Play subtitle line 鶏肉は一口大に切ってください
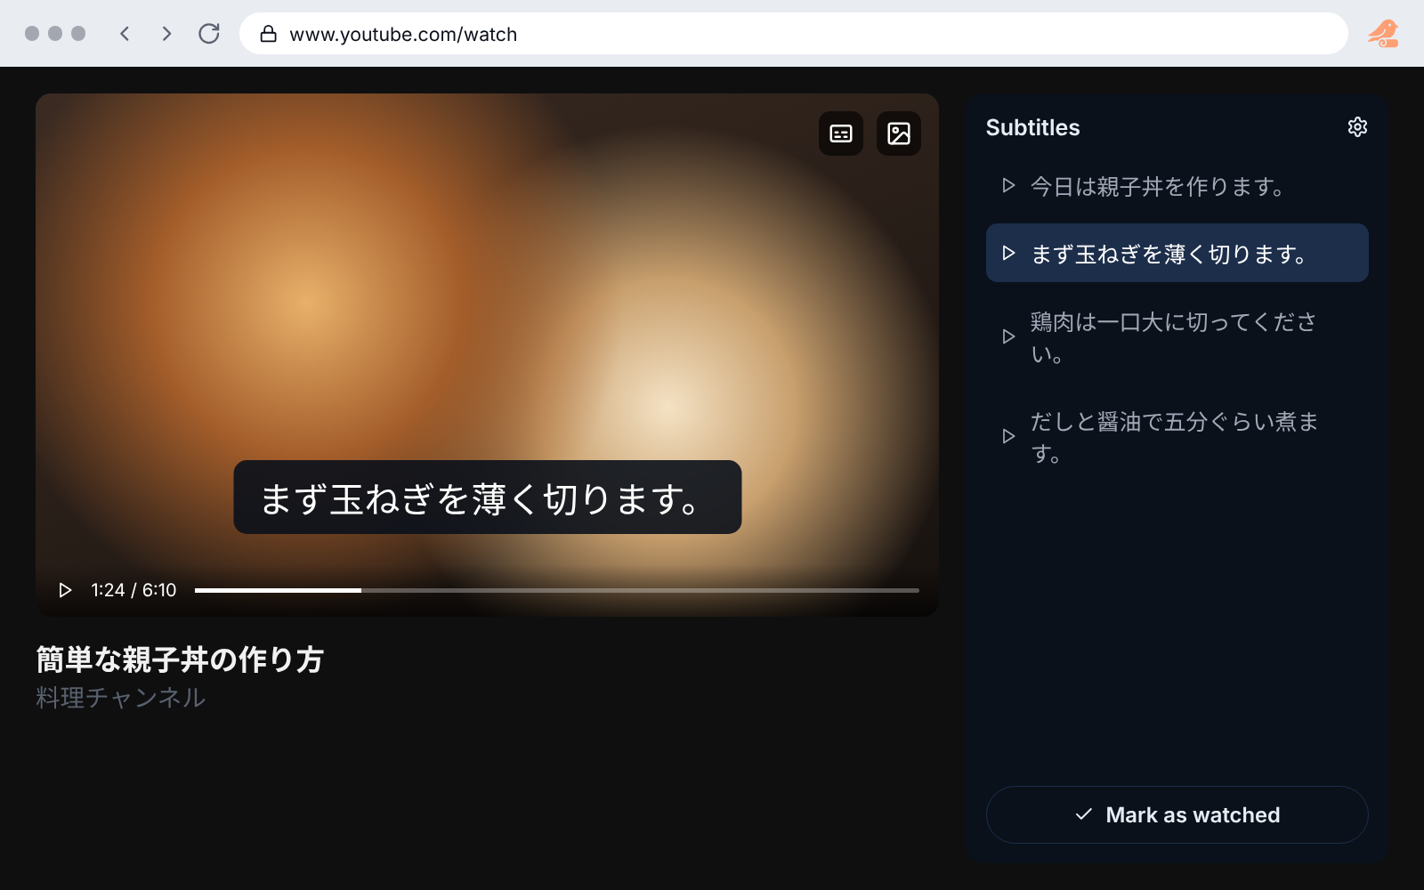 click(x=1008, y=336)
